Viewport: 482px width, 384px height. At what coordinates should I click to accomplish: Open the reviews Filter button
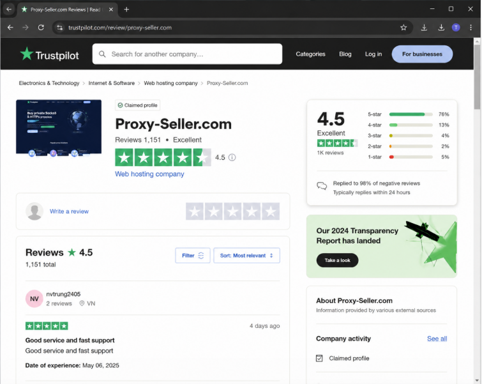tap(193, 256)
